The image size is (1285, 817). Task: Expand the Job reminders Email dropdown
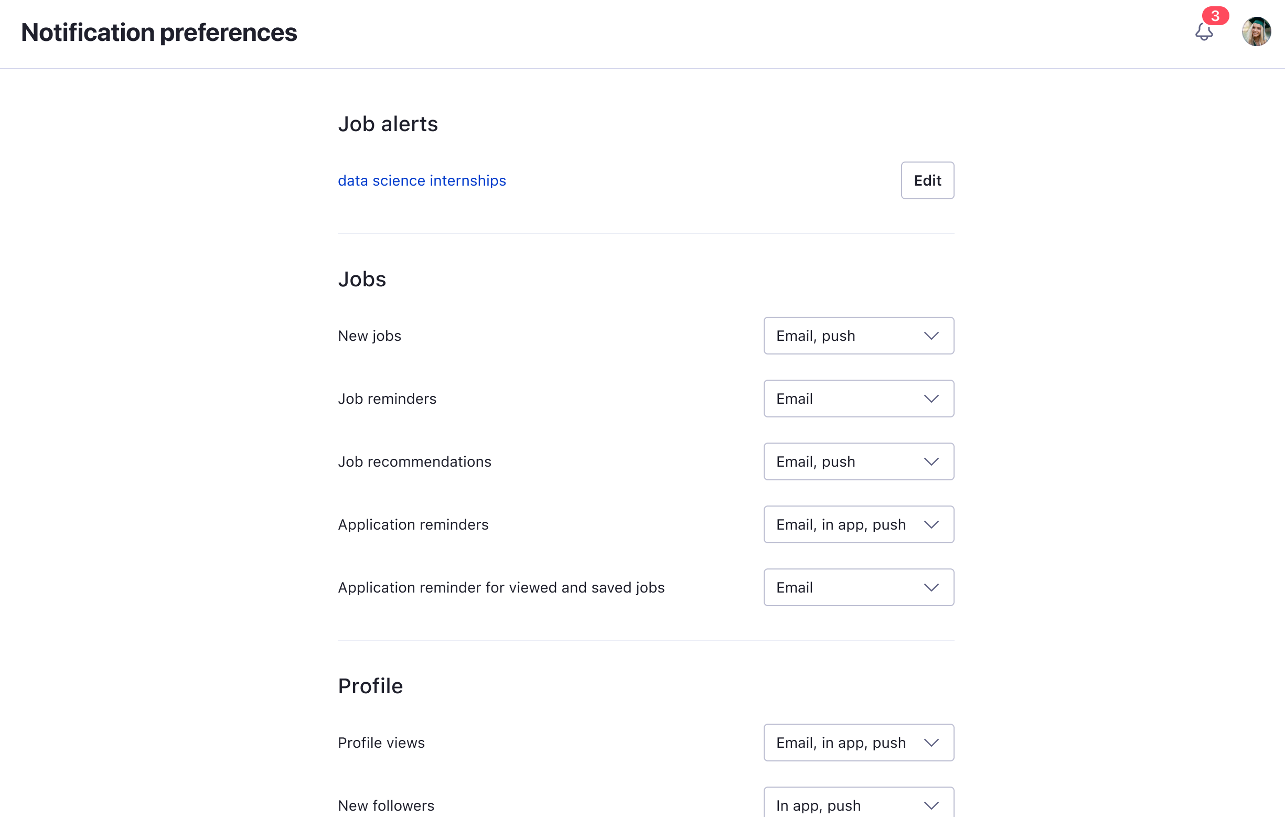tap(859, 399)
